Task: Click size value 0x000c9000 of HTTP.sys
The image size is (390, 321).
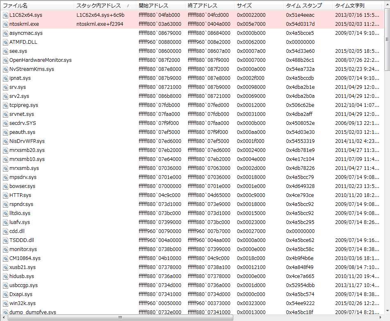Action: pos(251,195)
